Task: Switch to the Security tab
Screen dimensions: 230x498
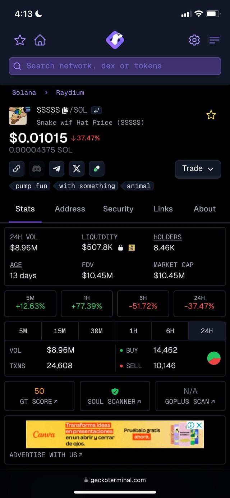Action: pyautogui.click(x=118, y=209)
